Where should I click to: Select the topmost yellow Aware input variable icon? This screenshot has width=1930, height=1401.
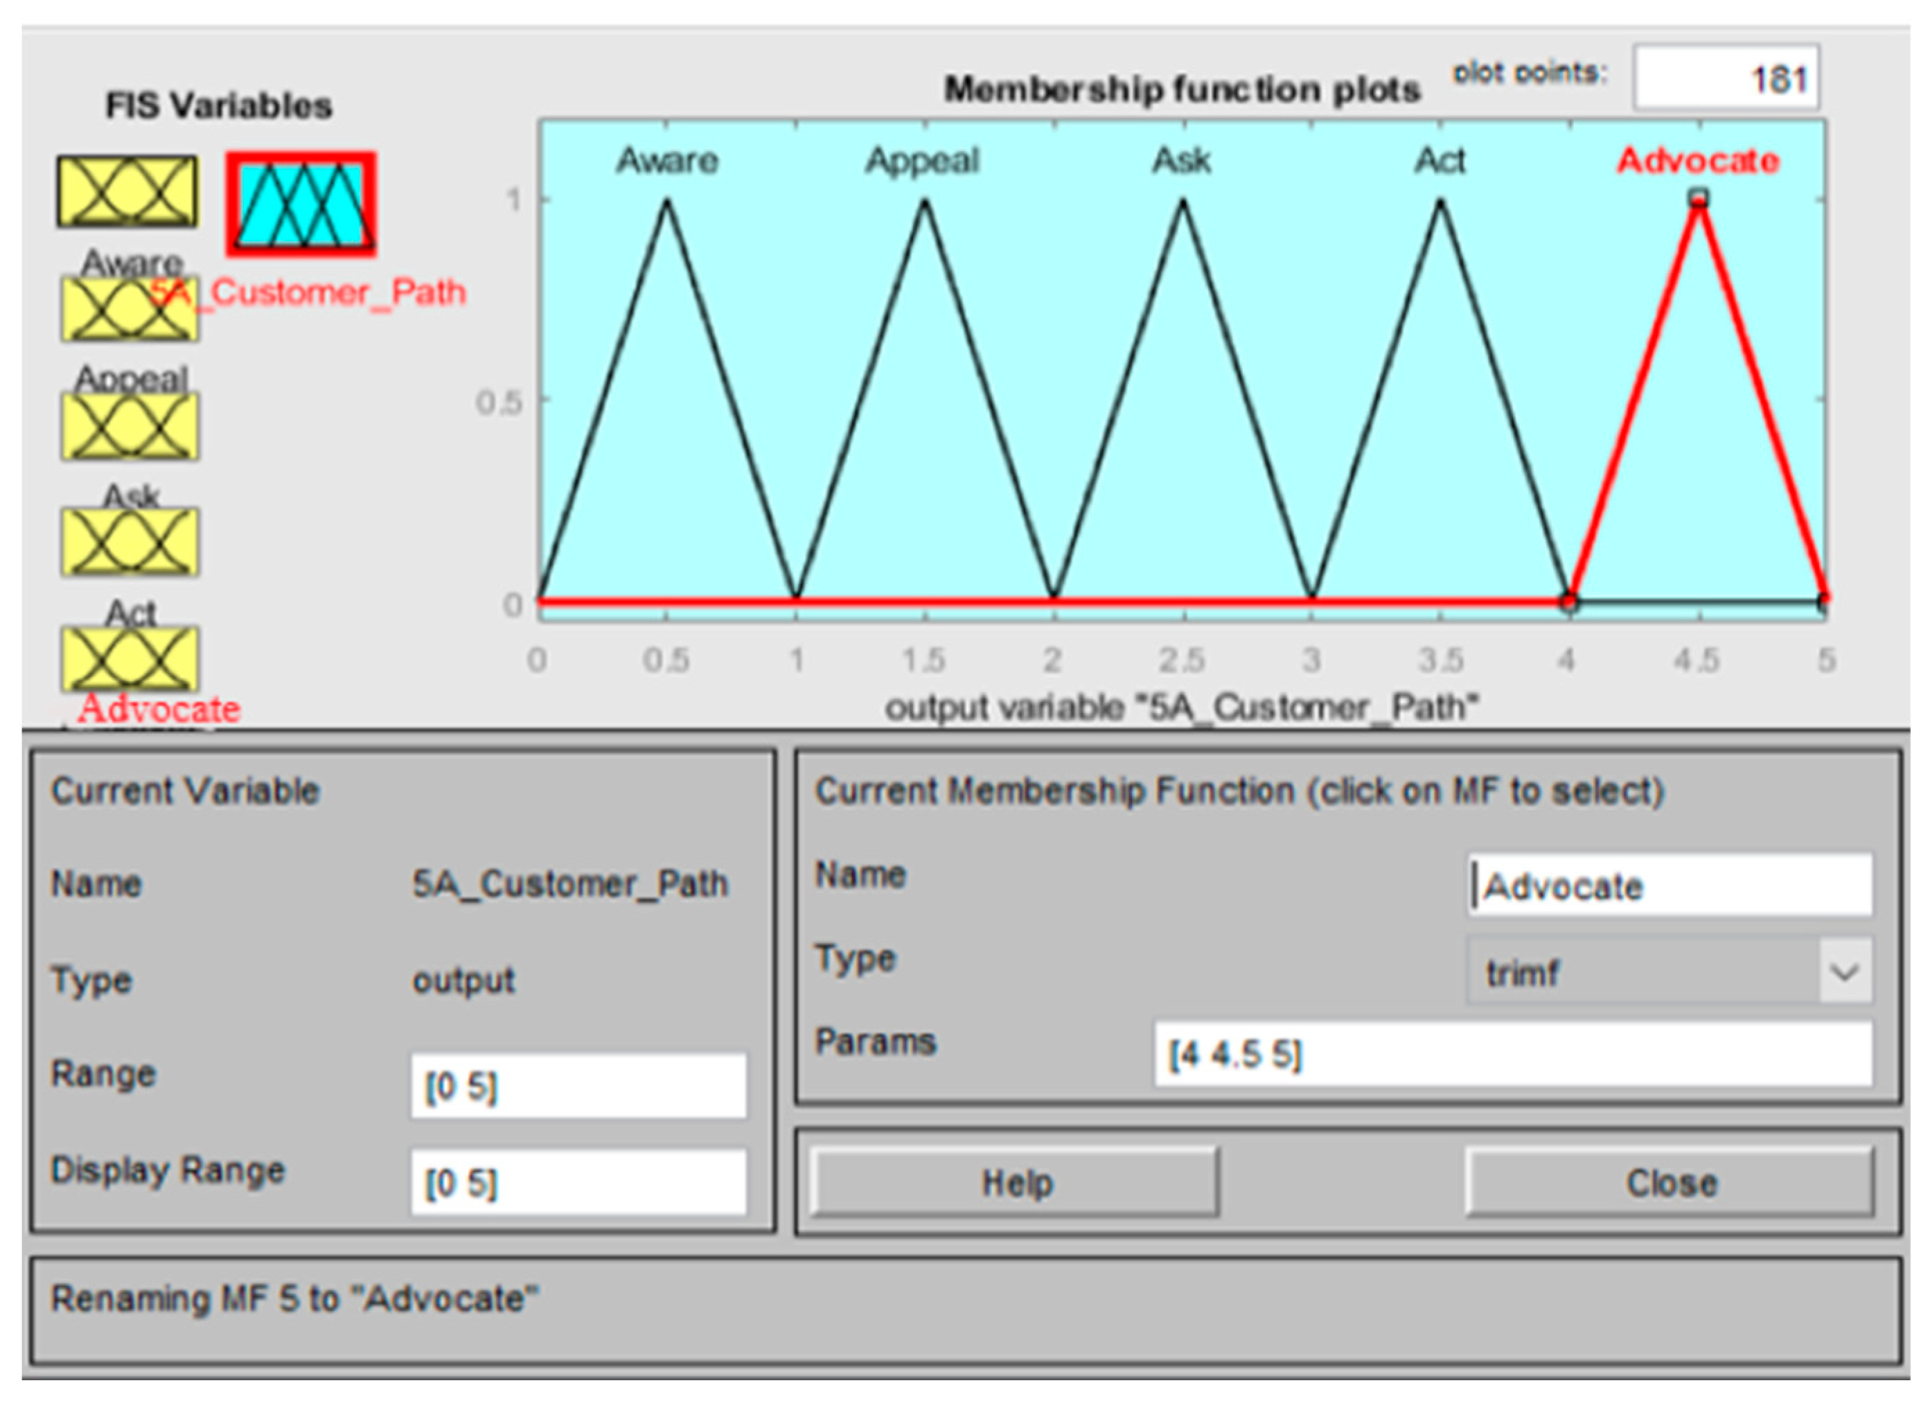[127, 191]
